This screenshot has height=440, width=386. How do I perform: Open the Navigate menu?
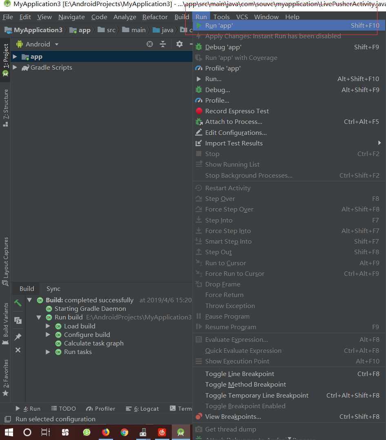point(71,17)
